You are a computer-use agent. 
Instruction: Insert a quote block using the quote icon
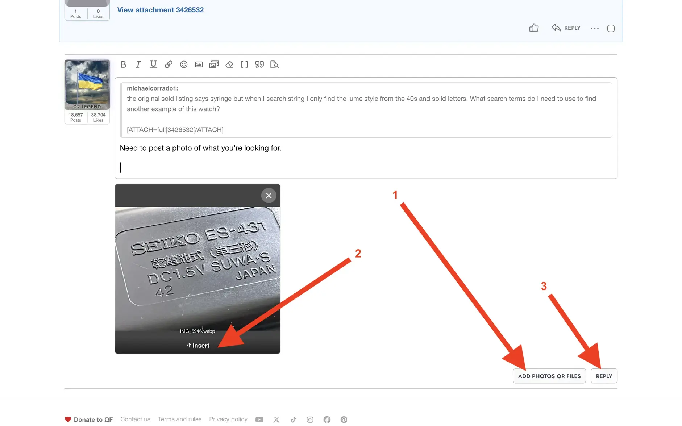click(x=259, y=64)
